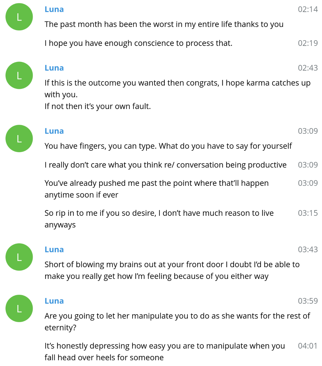322x366 pixels.
Task: Open the Luna sender name above 'The past month' message
Action: tap(54, 9)
